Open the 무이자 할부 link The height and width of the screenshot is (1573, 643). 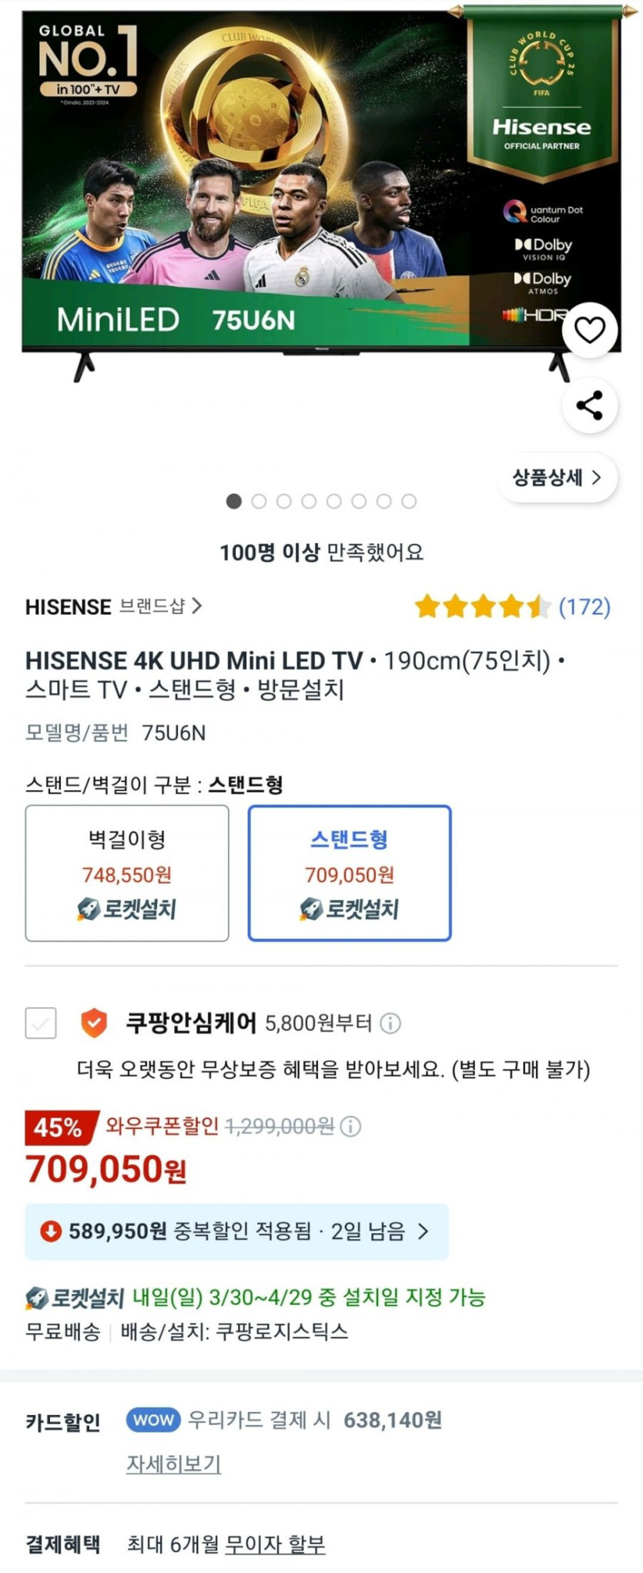275,1544
